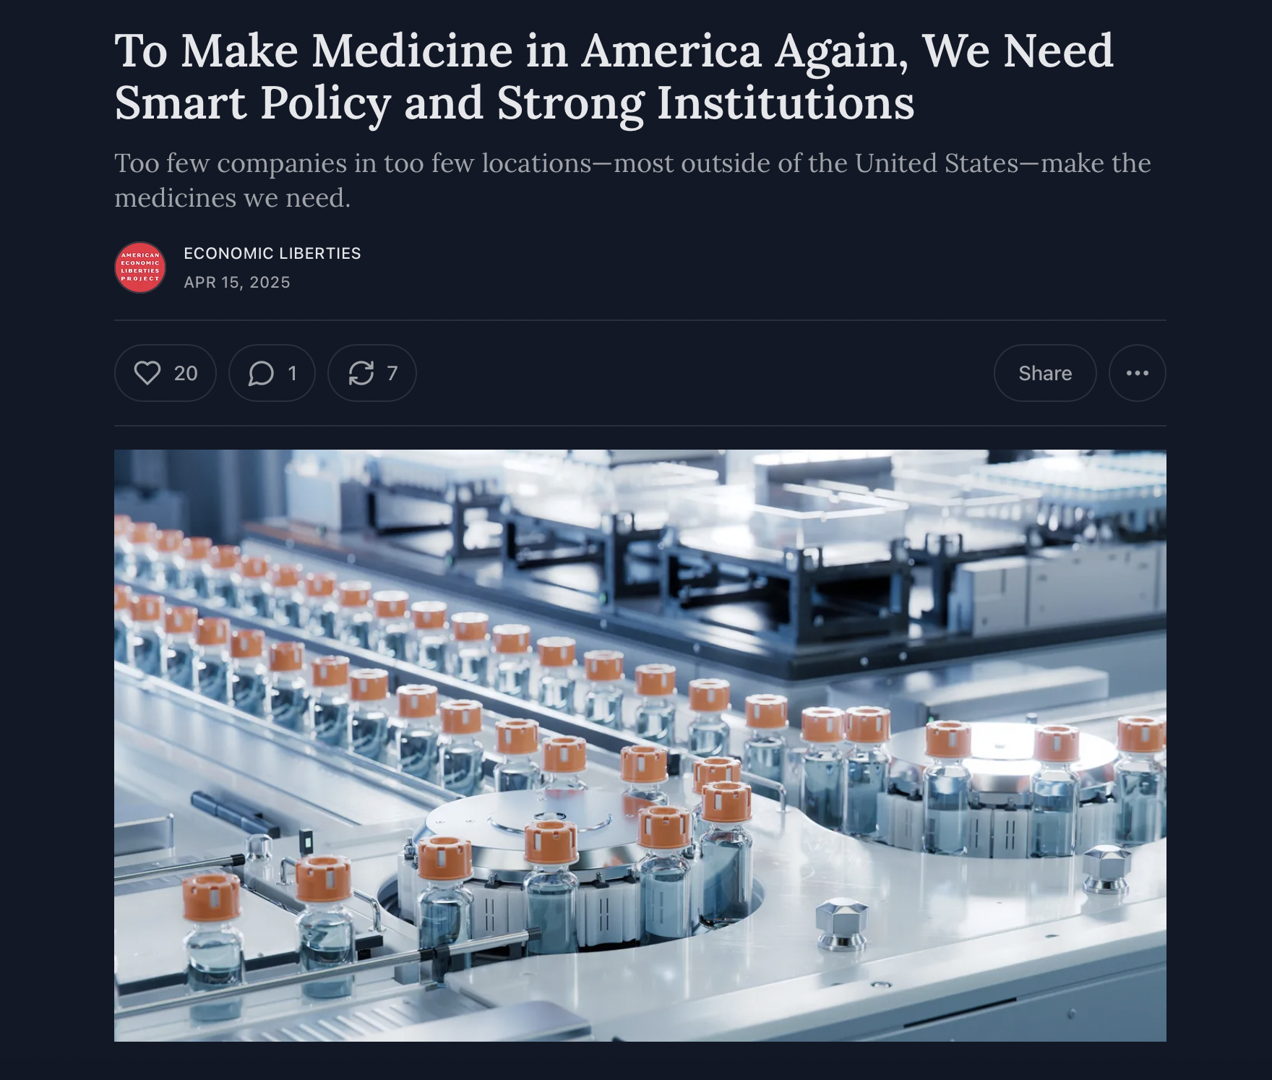Click the subtitle about too few companies
This screenshot has width=1272, height=1080.
(632, 180)
